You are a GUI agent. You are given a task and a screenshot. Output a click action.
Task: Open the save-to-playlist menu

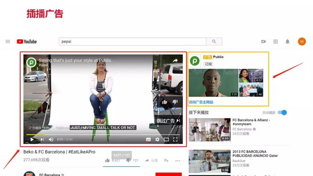pos(166,160)
